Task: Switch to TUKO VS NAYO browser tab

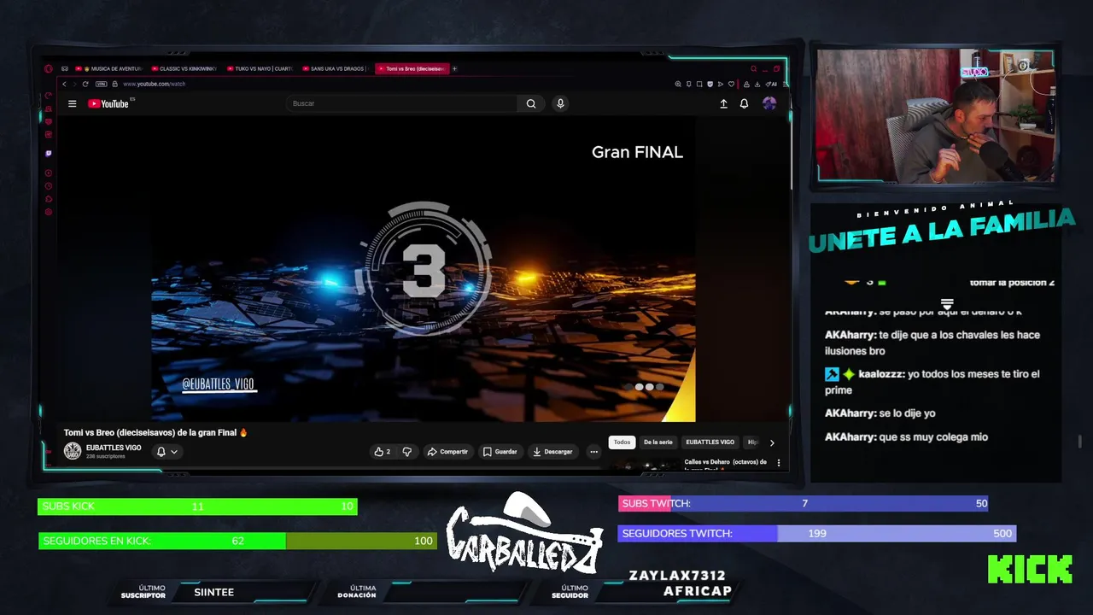Action: point(260,68)
